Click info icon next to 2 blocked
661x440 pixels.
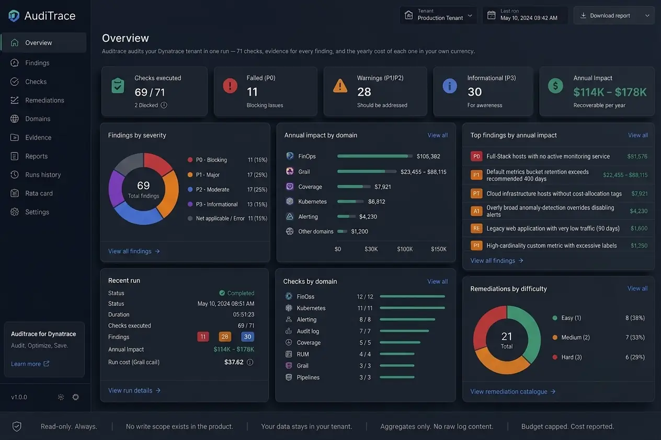pos(164,105)
